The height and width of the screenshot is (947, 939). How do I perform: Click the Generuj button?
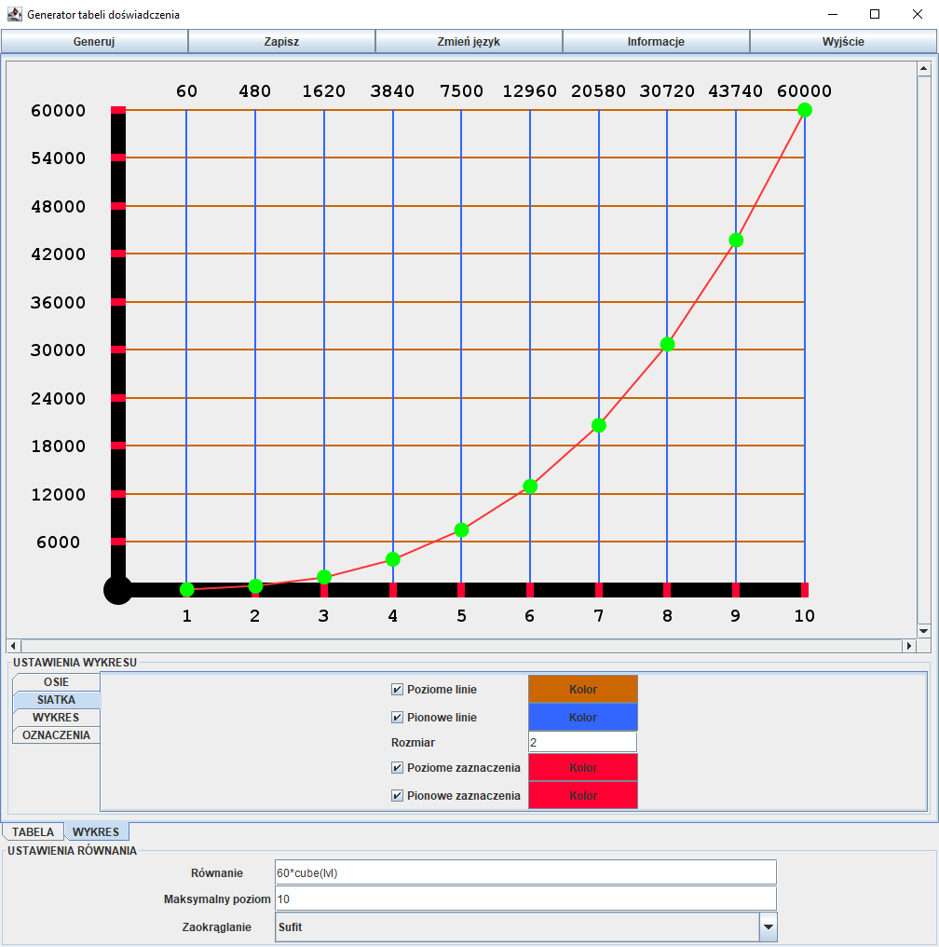tap(93, 41)
